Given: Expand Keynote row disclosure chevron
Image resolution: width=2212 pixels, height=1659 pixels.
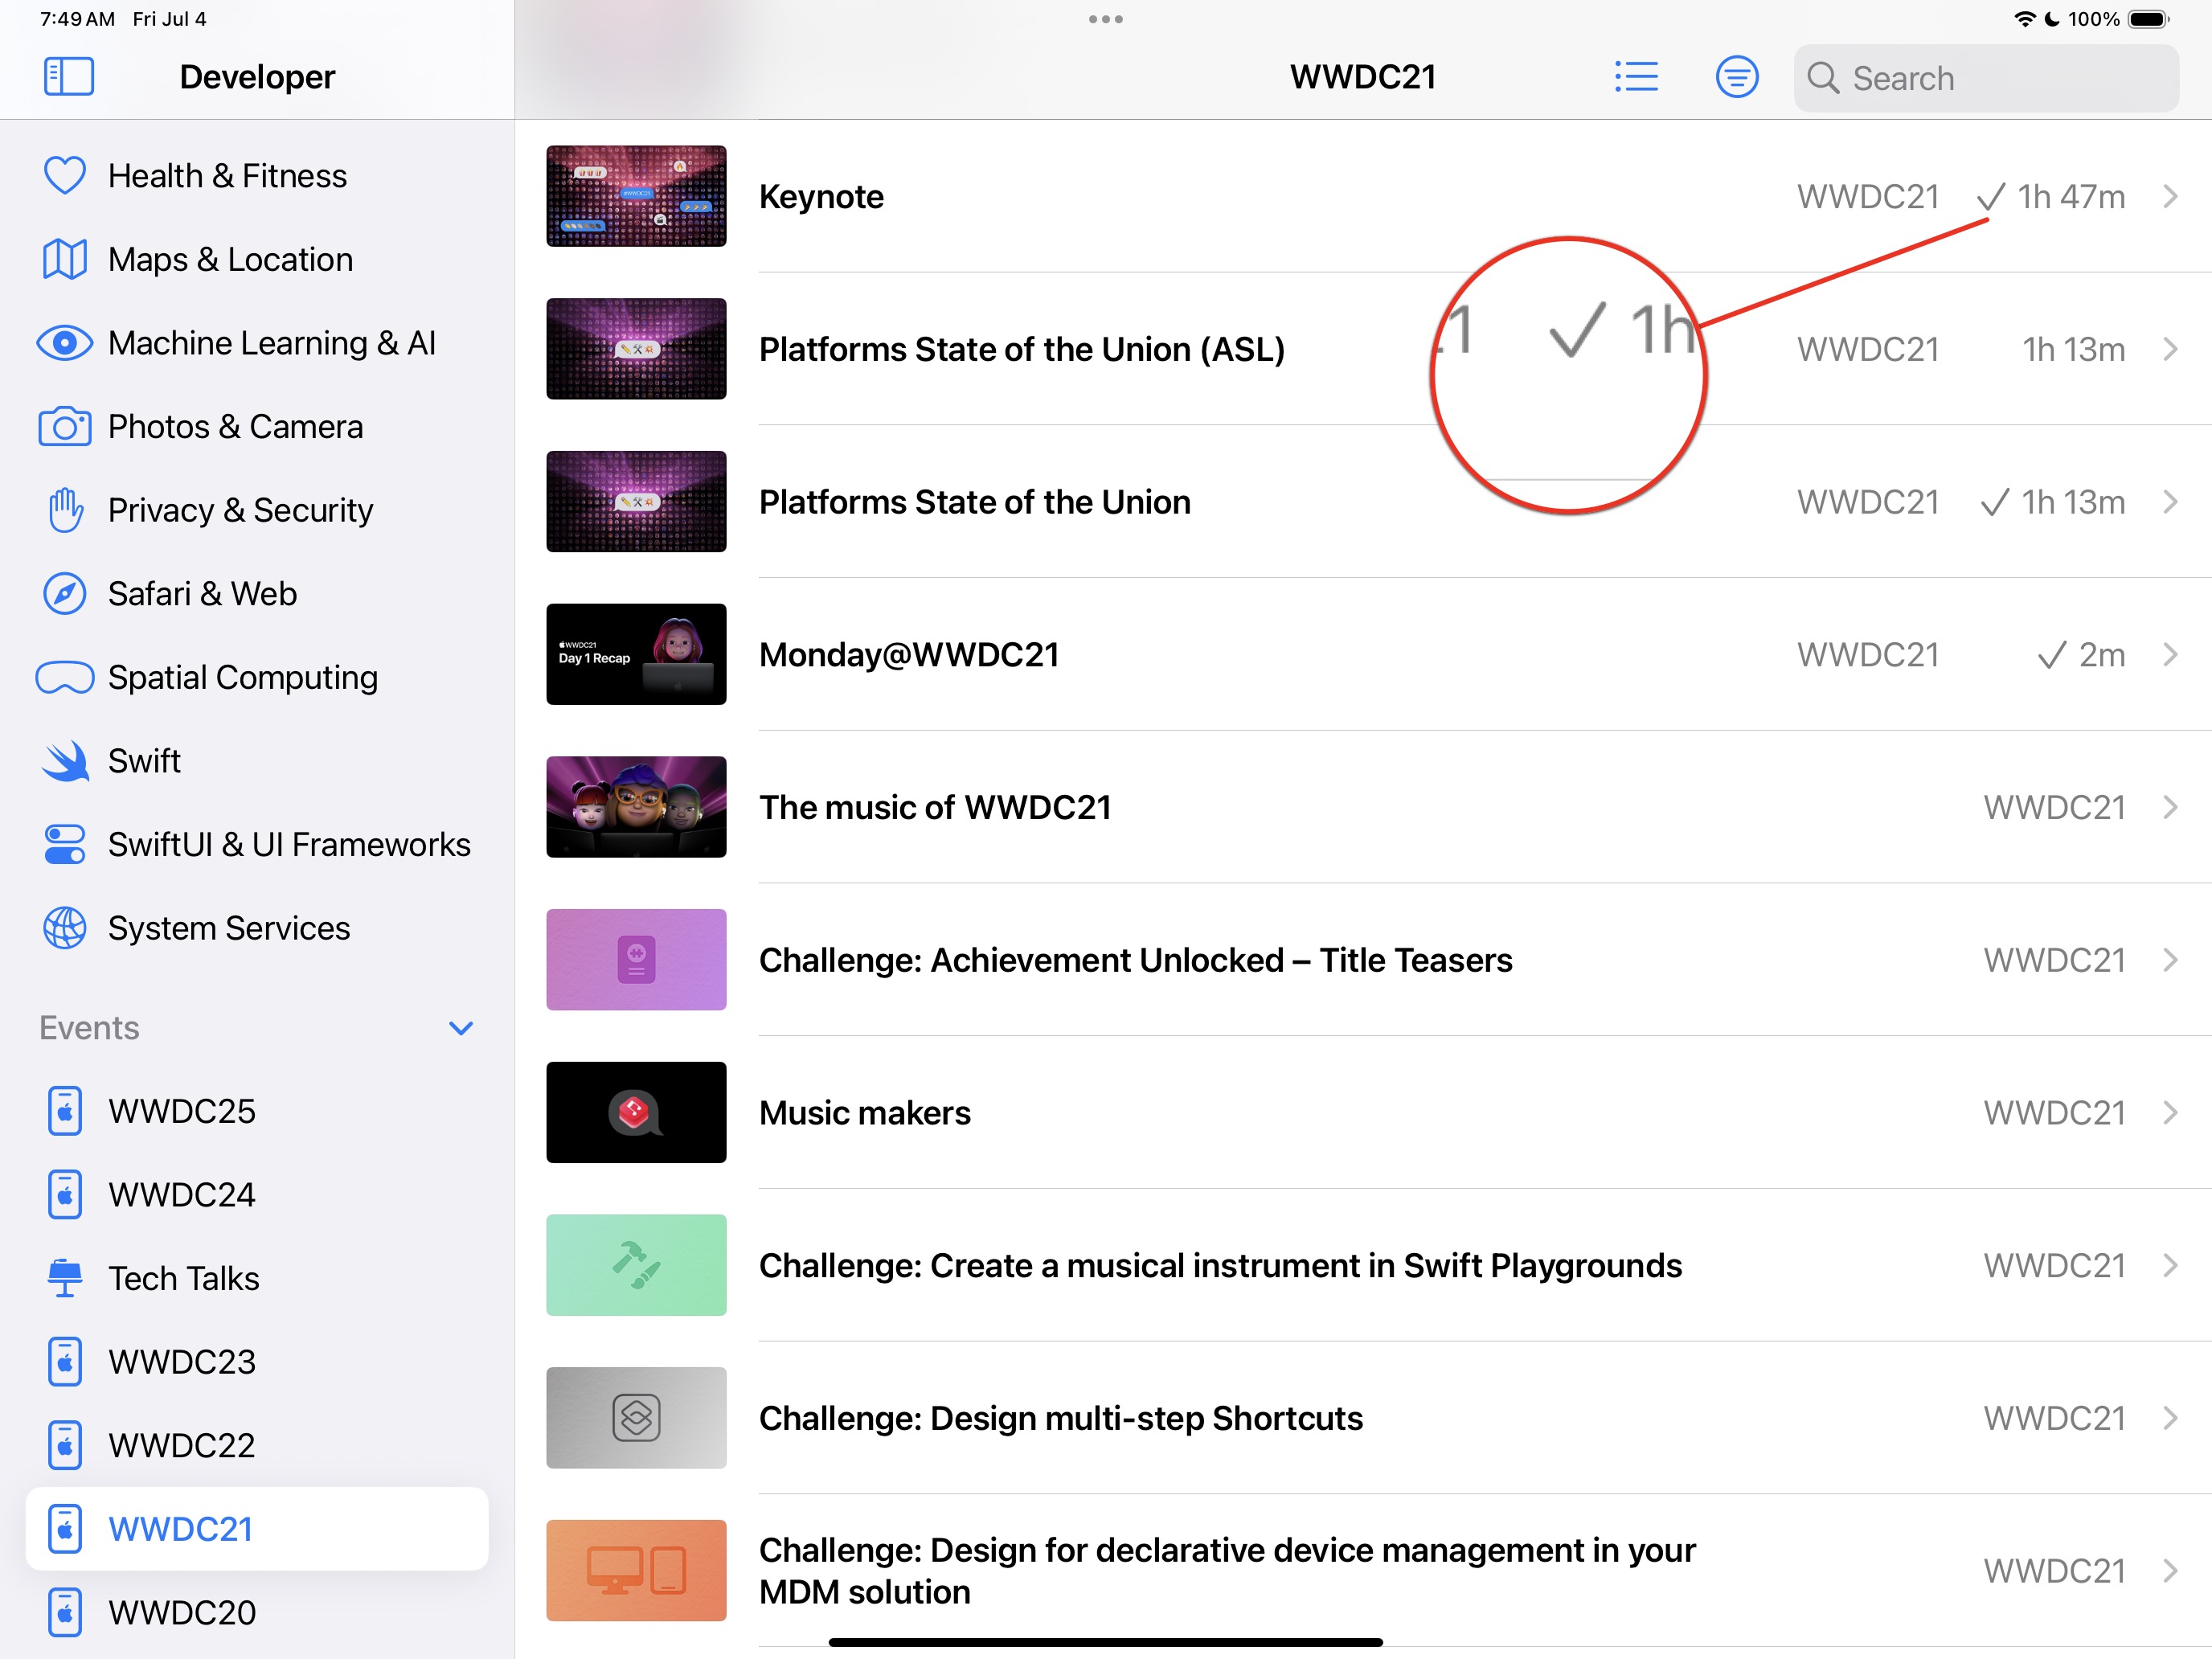Looking at the screenshot, I should point(2170,196).
